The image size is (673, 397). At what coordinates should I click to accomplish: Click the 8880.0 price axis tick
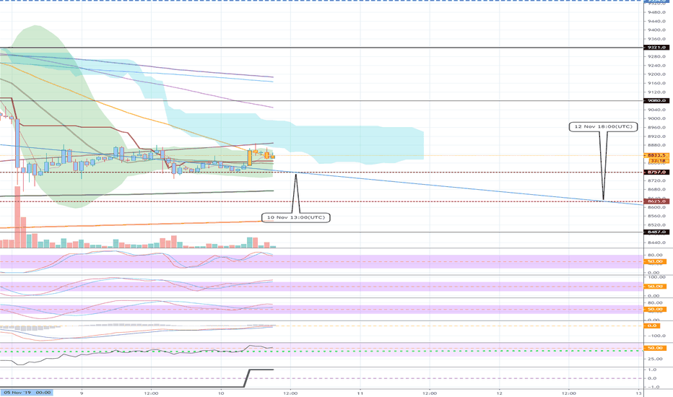(656, 145)
